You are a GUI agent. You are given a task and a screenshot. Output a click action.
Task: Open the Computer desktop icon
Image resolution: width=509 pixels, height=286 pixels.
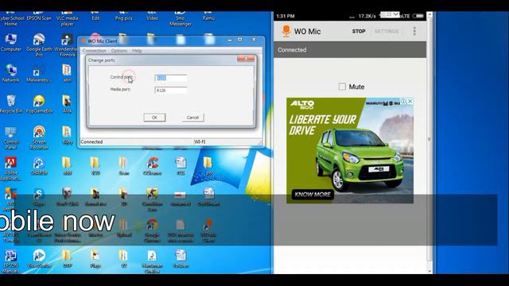[11, 42]
